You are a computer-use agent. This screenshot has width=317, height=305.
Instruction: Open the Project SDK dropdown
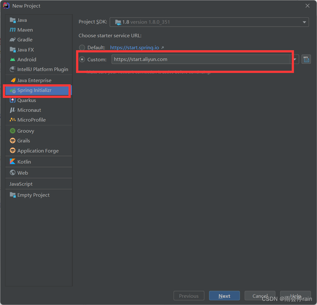coord(209,22)
